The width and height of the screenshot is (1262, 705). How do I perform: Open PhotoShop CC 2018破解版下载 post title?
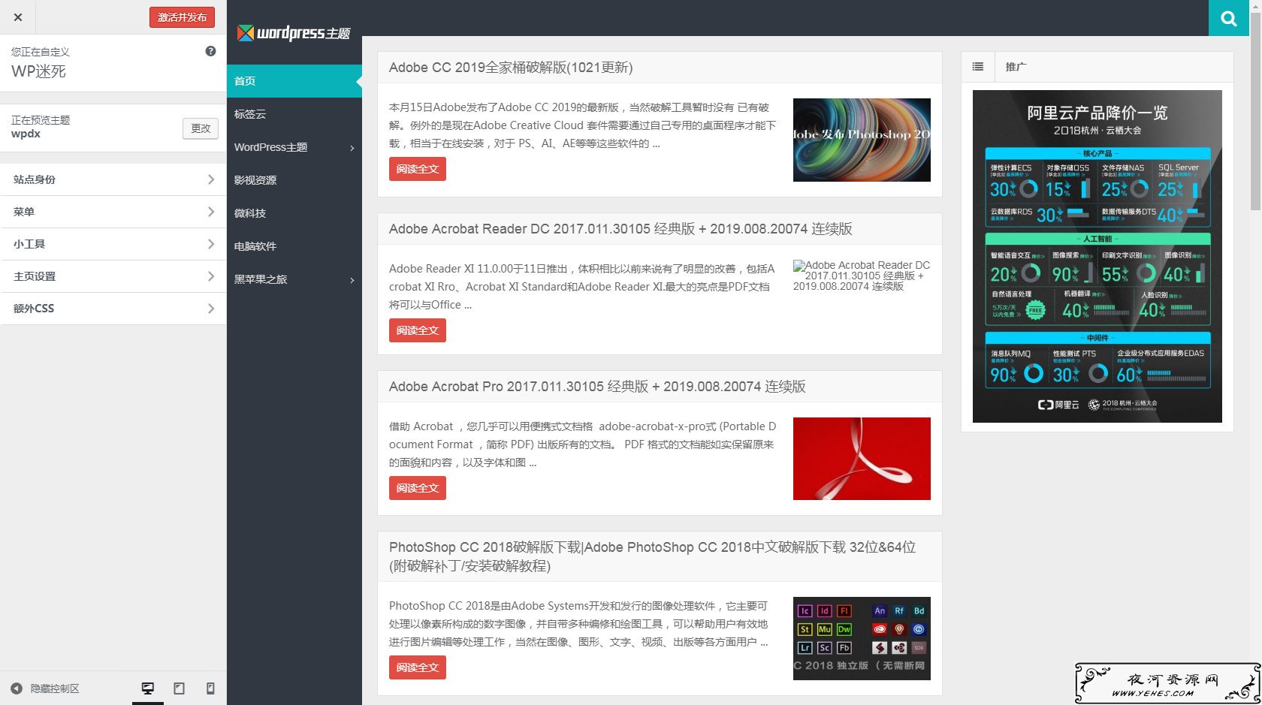tap(652, 556)
